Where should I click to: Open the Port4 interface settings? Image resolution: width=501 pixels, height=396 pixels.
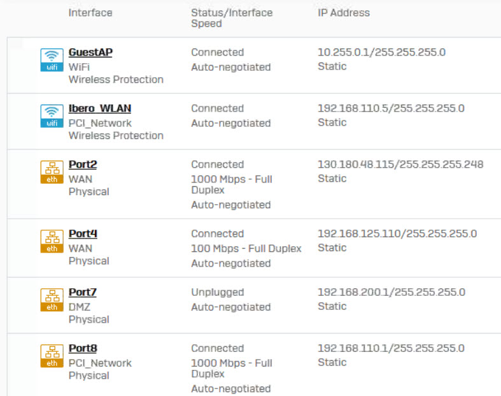83,233
